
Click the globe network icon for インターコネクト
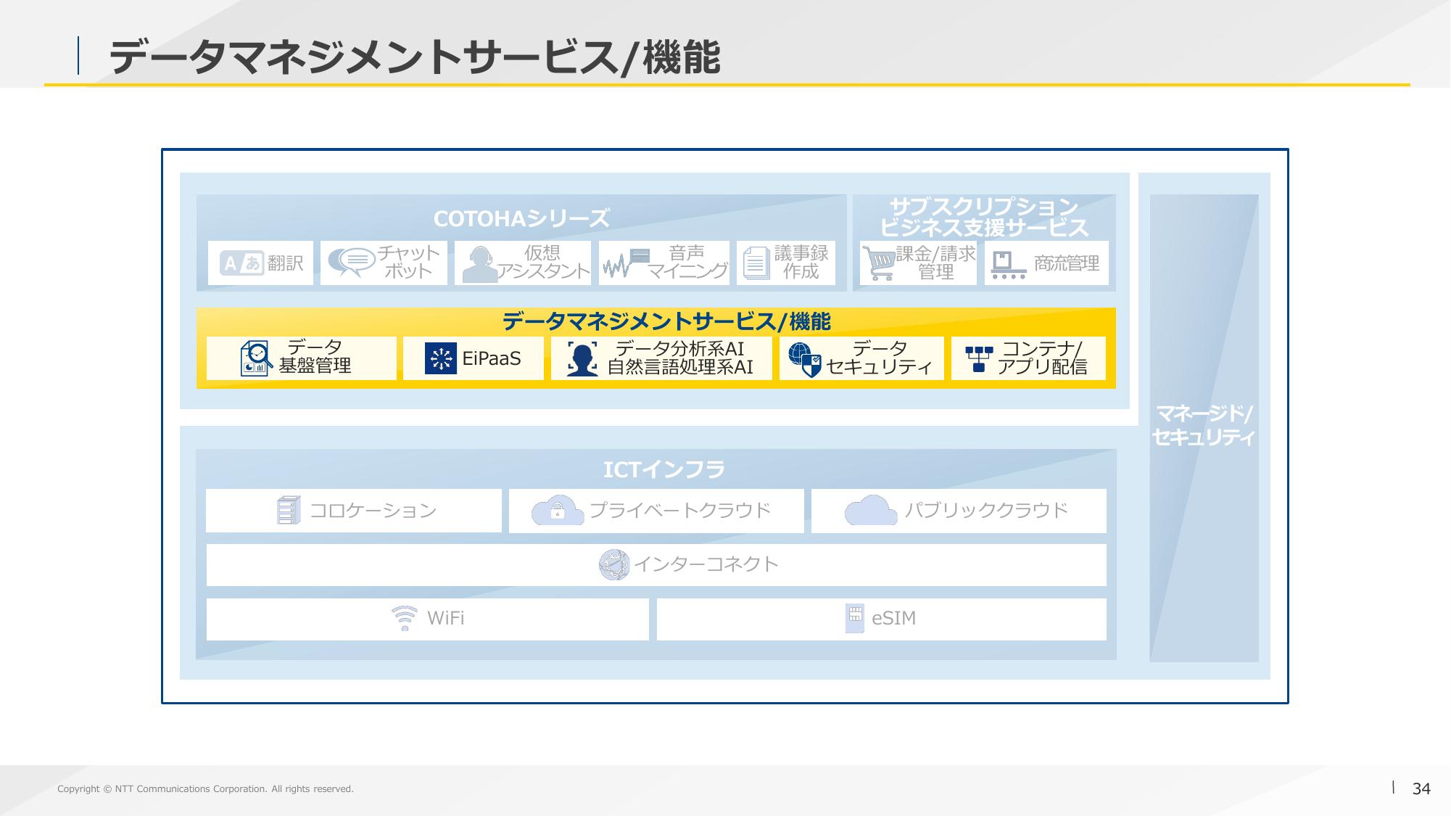pyautogui.click(x=614, y=564)
